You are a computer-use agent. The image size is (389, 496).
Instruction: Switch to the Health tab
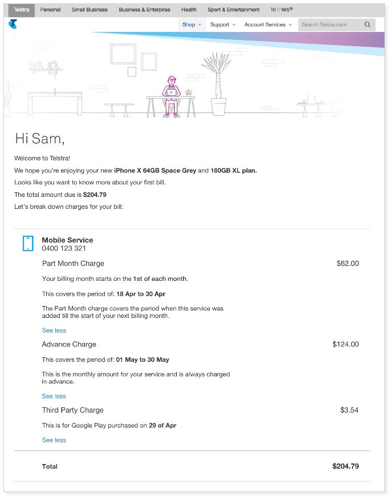click(189, 10)
